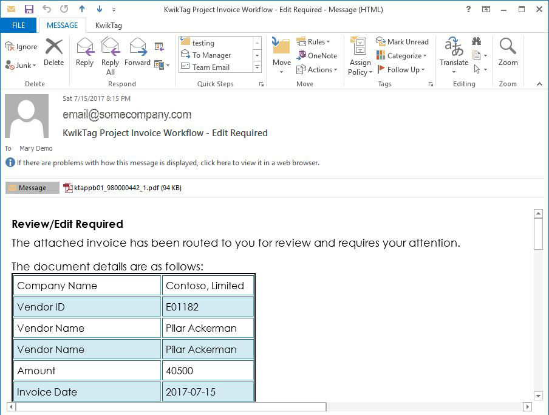This screenshot has width=549, height=415.
Task: Mark the message Unread
Action: click(x=402, y=42)
